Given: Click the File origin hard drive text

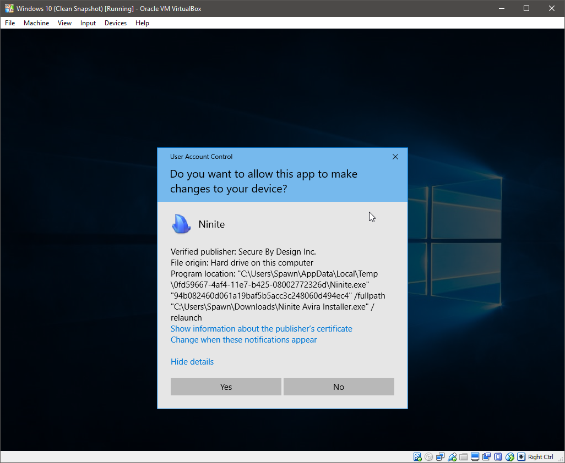Looking at the screenshot, I should 242,263.
